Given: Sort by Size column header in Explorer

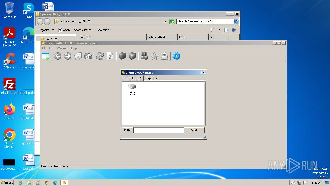Looking at the screenshot, I should (x=219, y=37).
